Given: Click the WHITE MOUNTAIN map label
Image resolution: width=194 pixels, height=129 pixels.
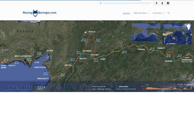Looking at the screenshot, I should point(23,56).
